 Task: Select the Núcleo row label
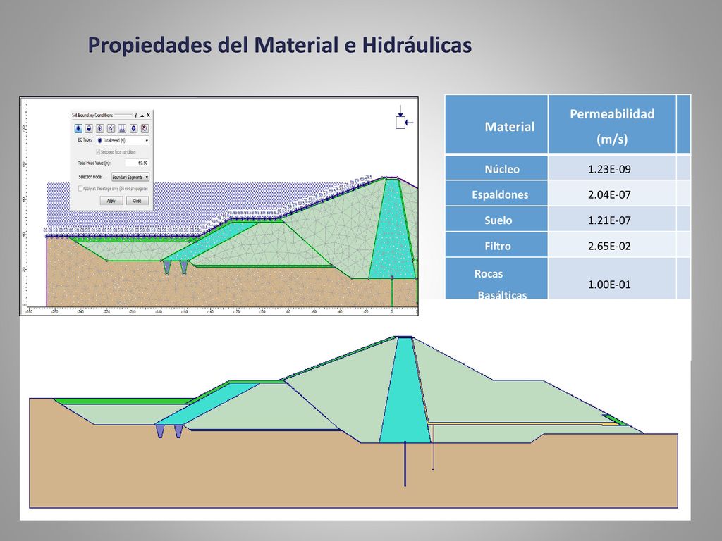[x=496, y=168]
